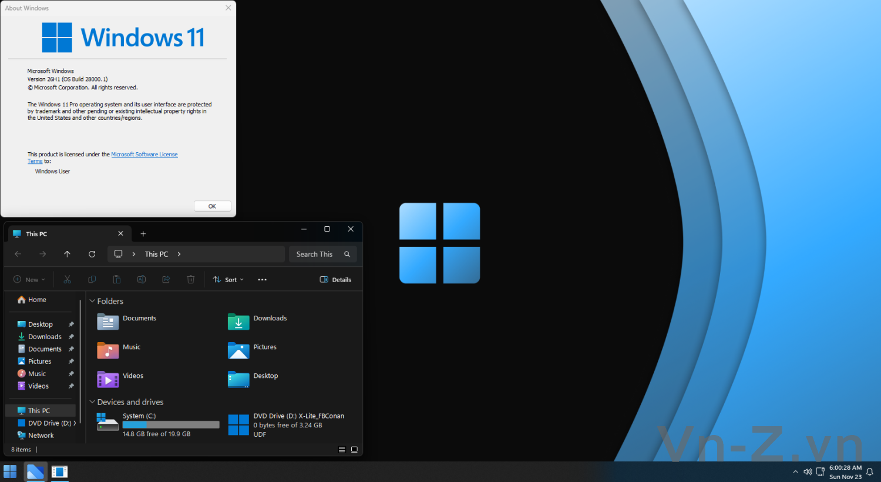Viewport: 881px width, 482px height.
Task: Open the Music folder in Folders section
Action: click(x=108, y=350)
